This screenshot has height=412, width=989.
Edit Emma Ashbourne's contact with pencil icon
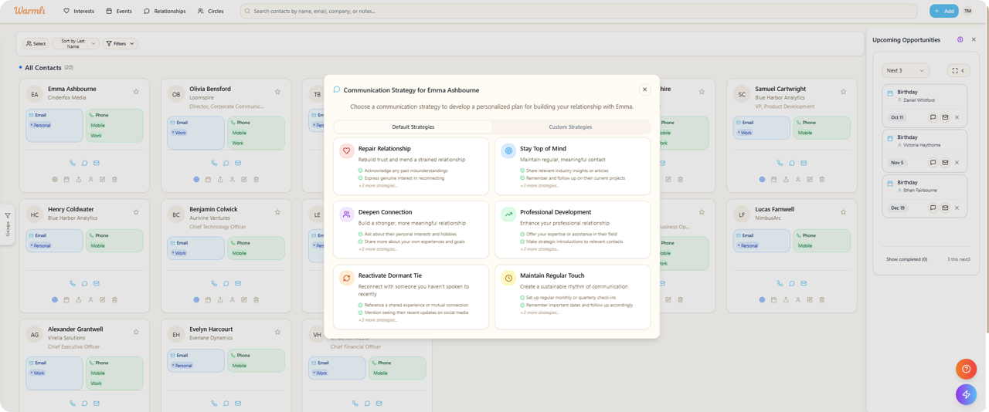pyautogui.click(x=103, y=180)
